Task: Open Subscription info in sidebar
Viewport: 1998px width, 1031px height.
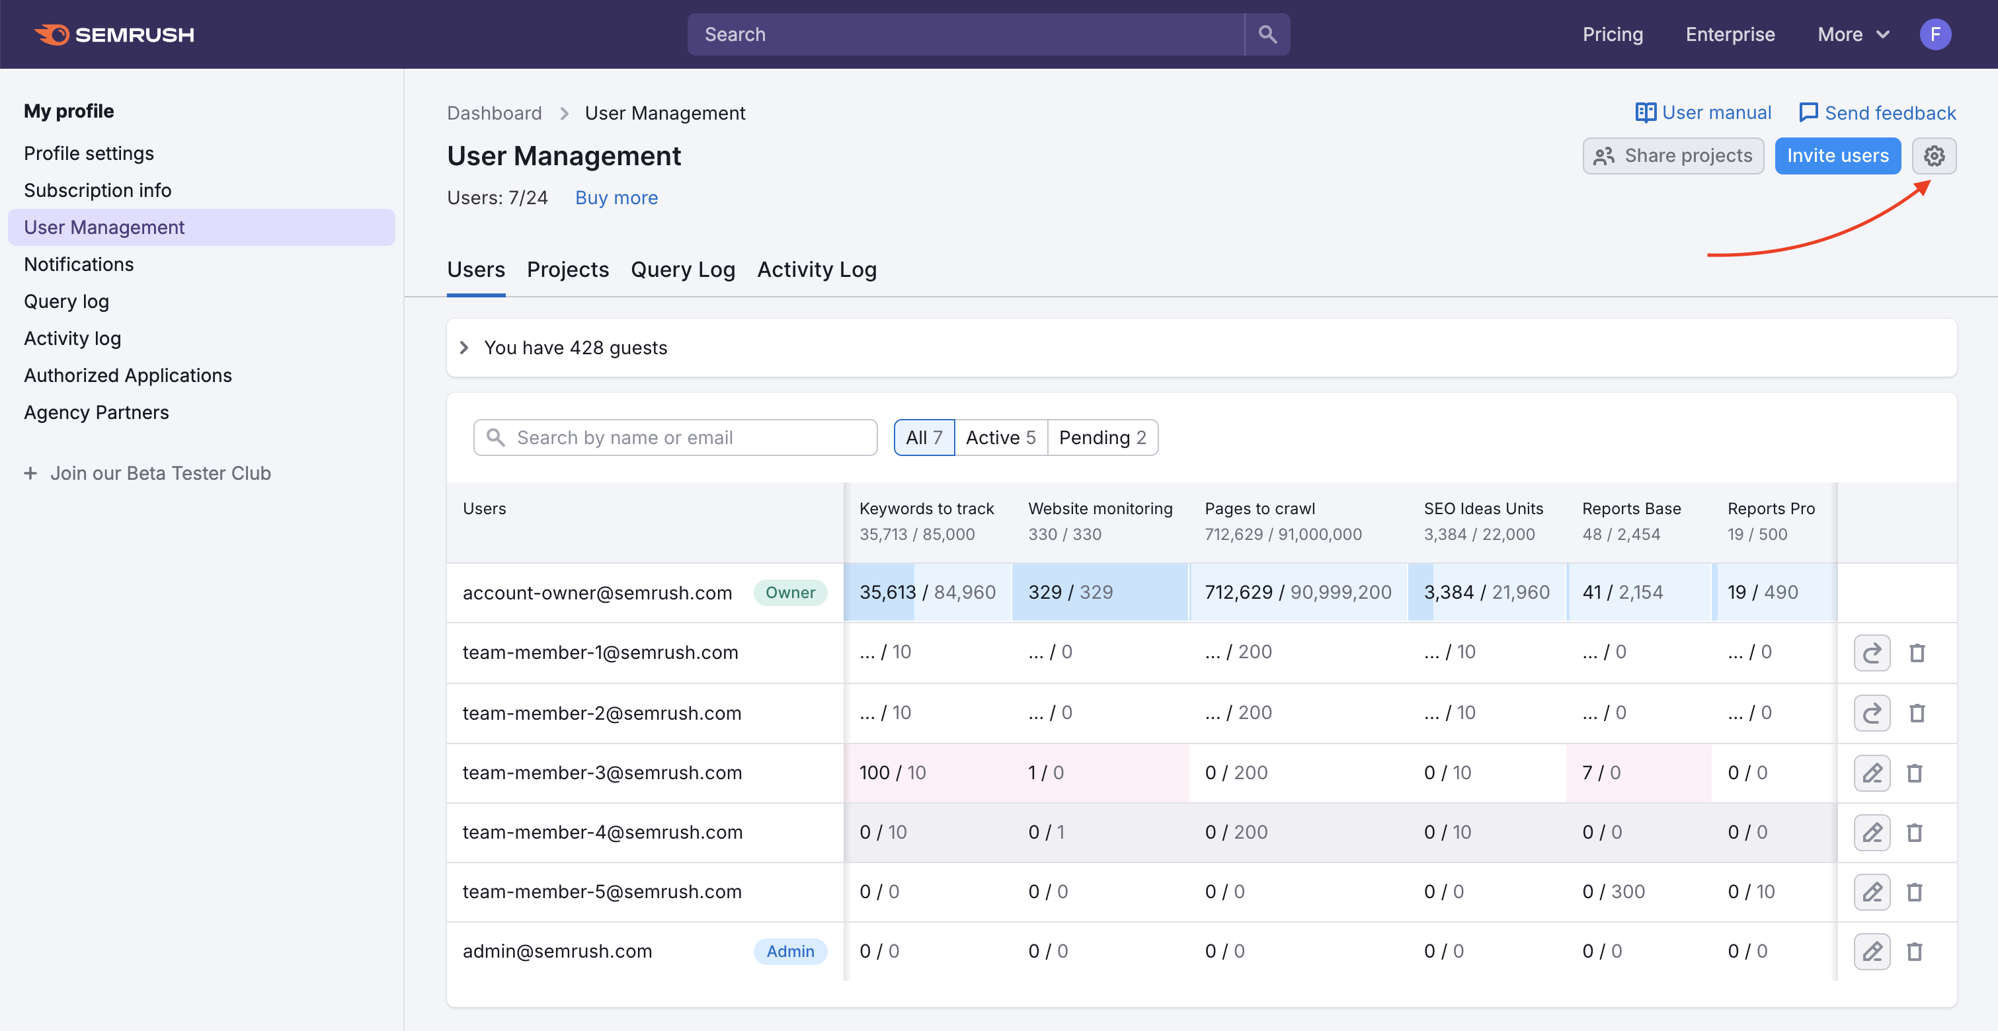Action: pos(98,190)
